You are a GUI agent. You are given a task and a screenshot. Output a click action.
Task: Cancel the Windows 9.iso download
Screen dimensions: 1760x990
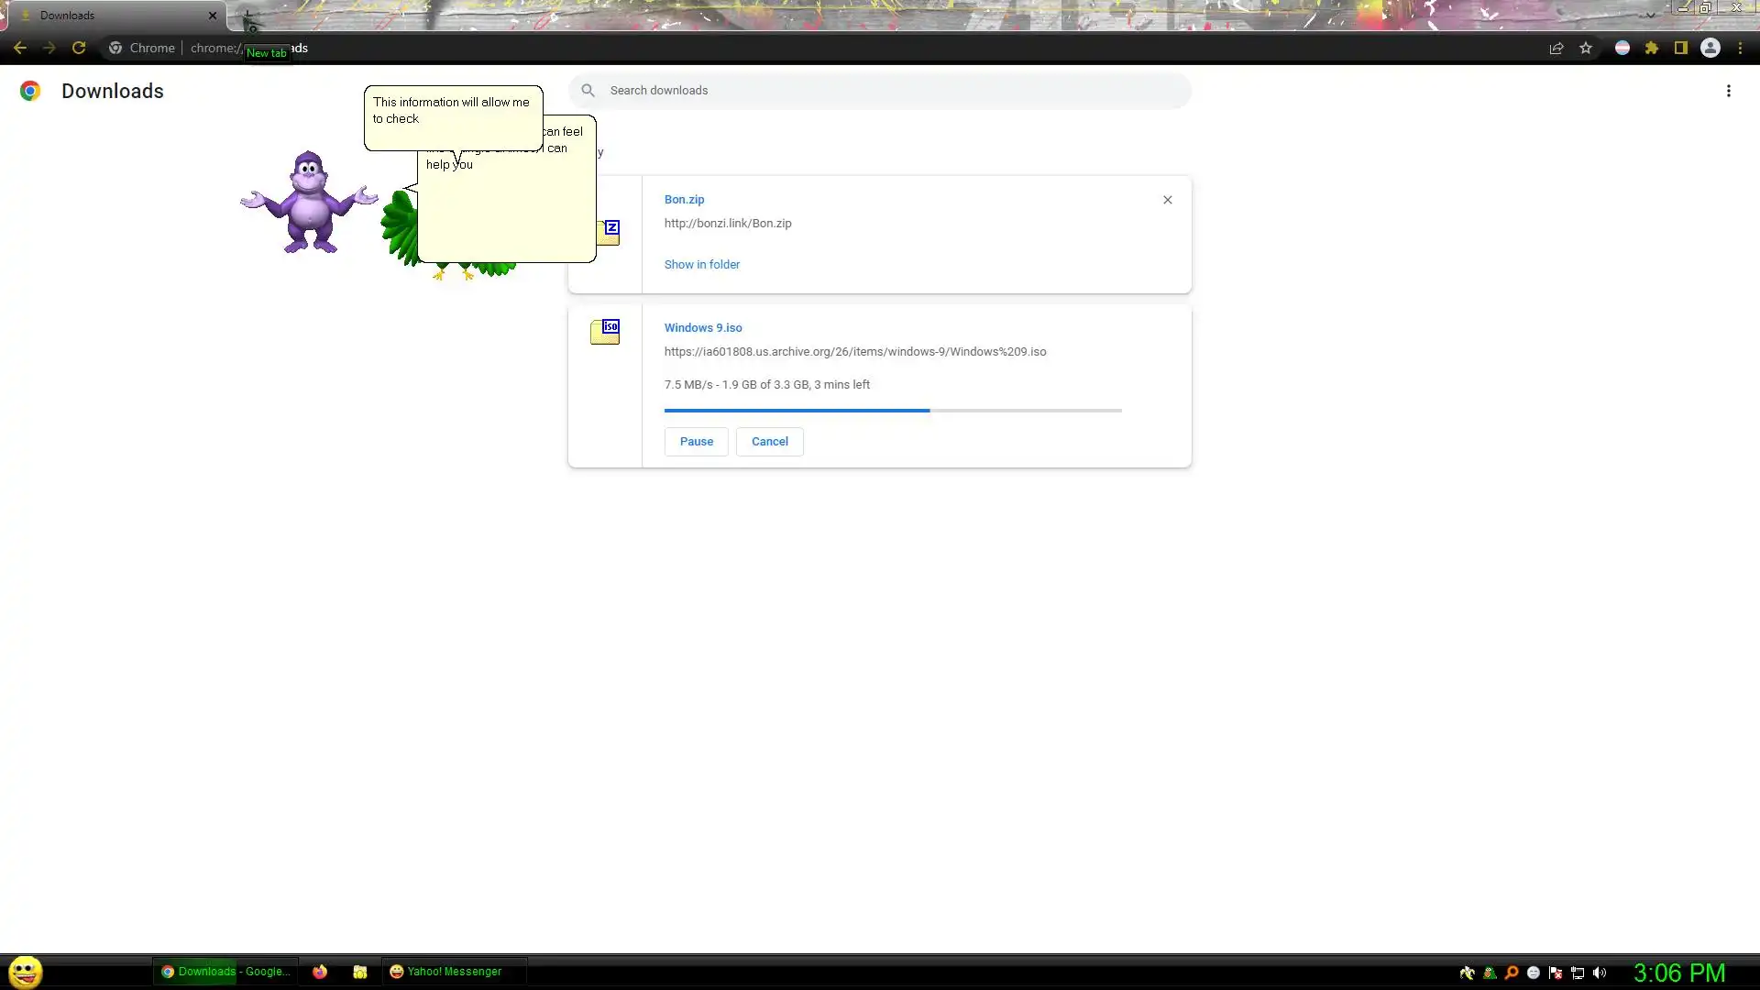[769, 442]
